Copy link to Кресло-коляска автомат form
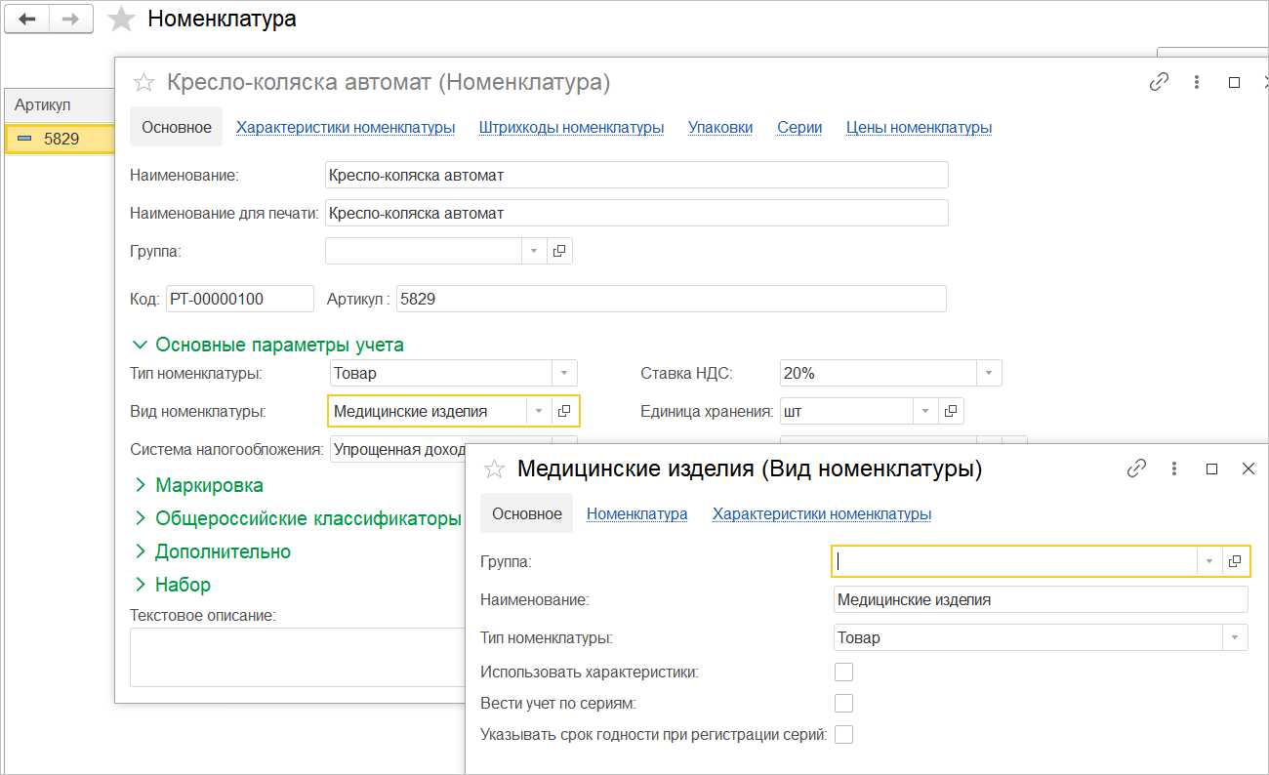 point(1159,83)
